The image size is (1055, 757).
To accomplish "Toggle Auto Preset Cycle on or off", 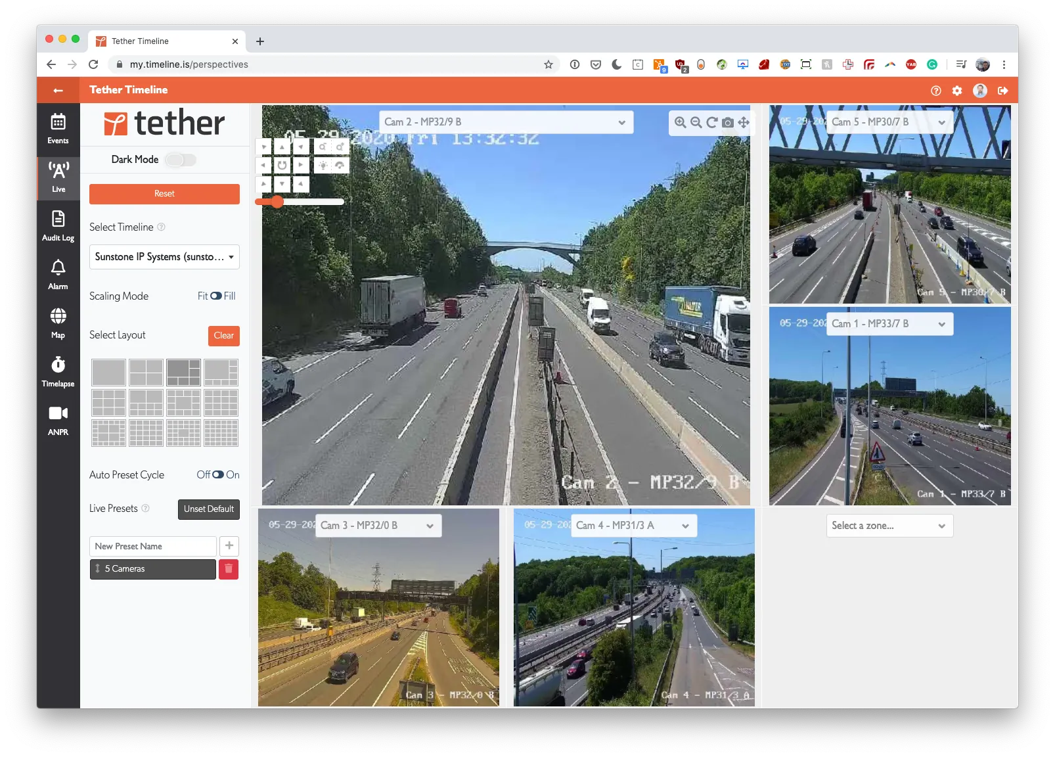I will pos(218,475).
